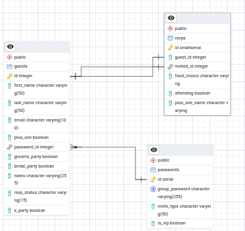The height and width of the screenshot is (231, 245).
Task: Click the unique constraint icon for group_password
Action: pyautogui.click(x=153, y=189)
